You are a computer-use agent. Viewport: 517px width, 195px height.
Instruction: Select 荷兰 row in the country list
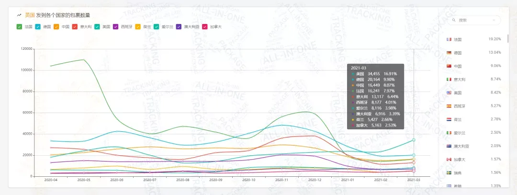(x=473, y=119)
